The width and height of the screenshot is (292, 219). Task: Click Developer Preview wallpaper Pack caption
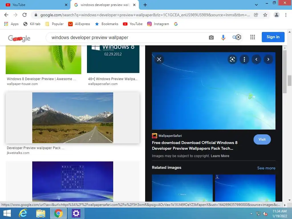pos(36,148)
